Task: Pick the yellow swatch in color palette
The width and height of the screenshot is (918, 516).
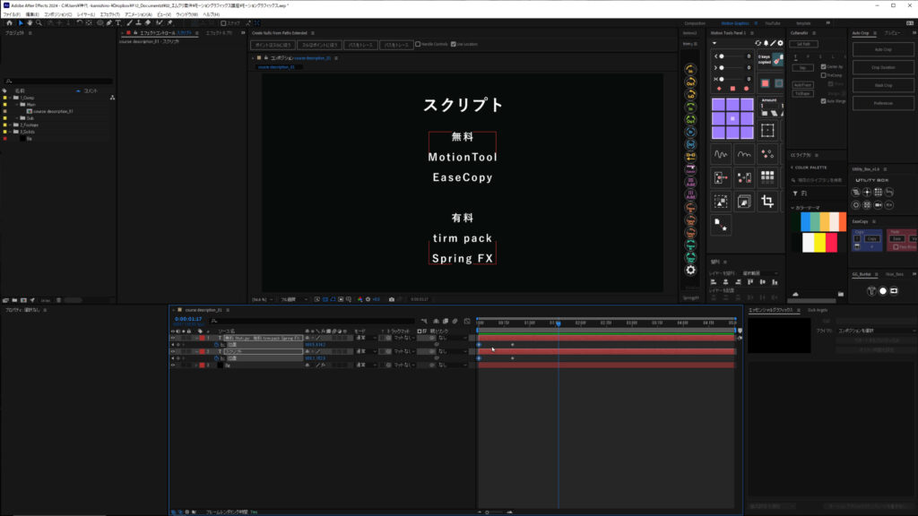Action: [x=819, y=242]
